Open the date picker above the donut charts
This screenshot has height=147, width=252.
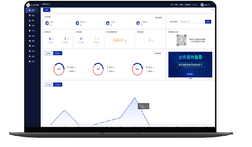tap(158, 53)
